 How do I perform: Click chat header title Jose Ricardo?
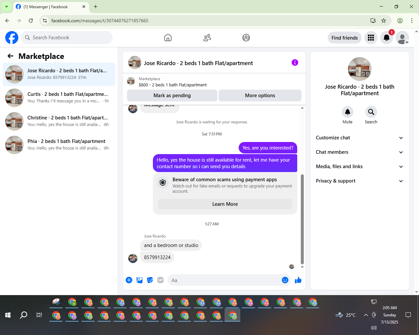click(198, 63)
